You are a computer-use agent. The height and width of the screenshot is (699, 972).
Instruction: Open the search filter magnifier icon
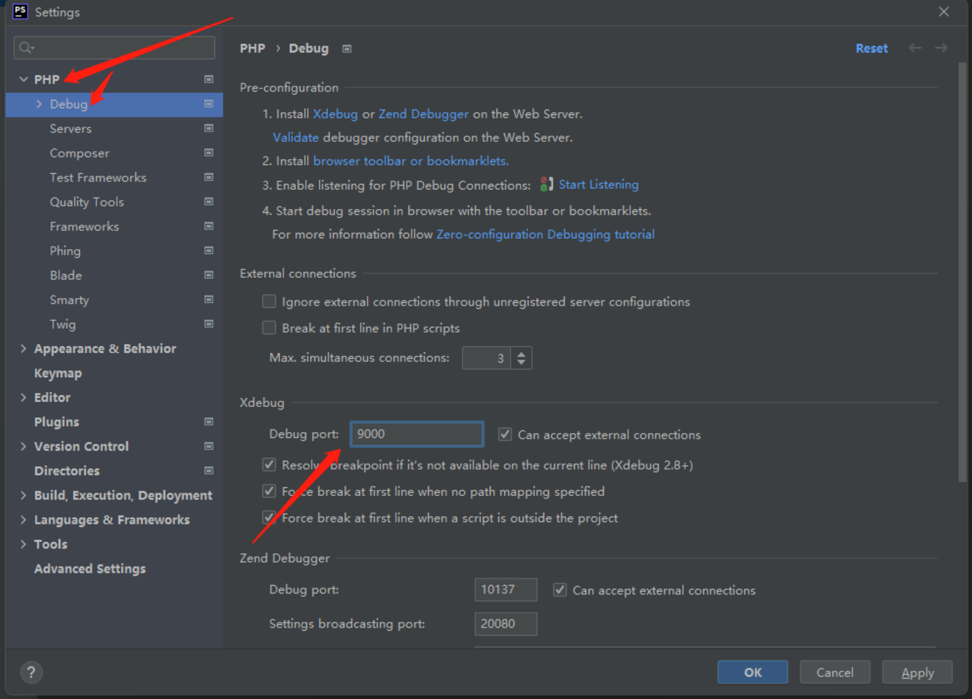coord(25,47)
